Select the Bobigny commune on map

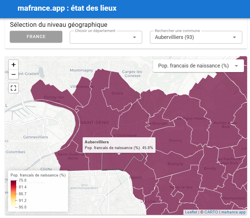coord(175,164)
